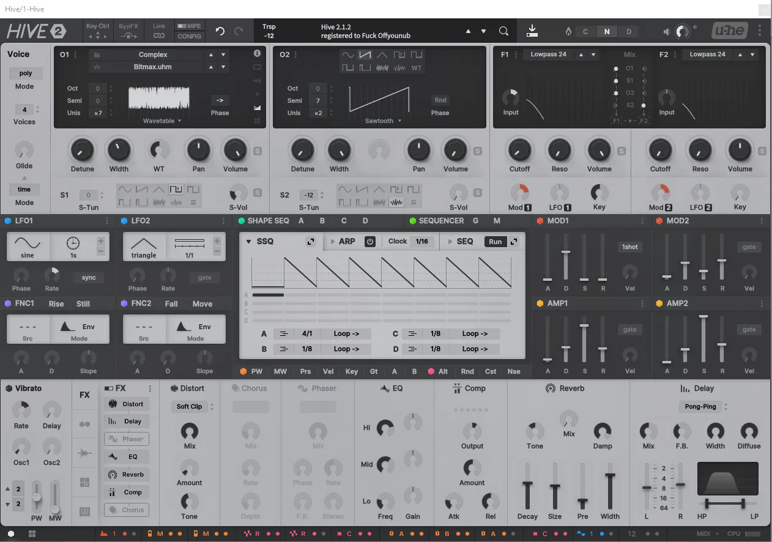
Task: Toggle the ARP power button
Action: pyautogui.click(x=369, y=242)
